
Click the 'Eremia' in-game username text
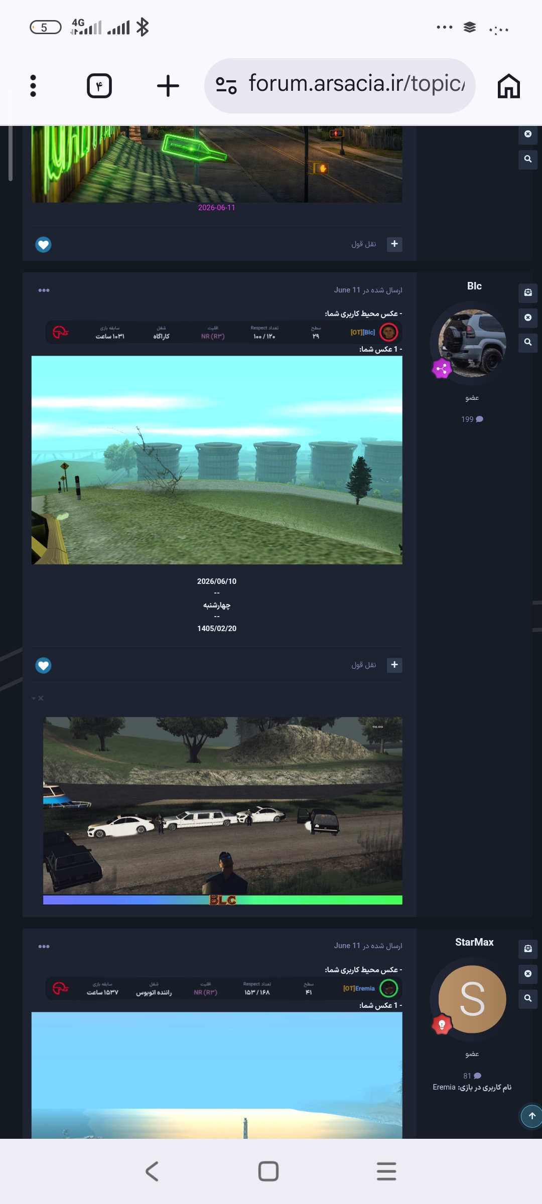pyautogui.click(x=444, y=1087)
